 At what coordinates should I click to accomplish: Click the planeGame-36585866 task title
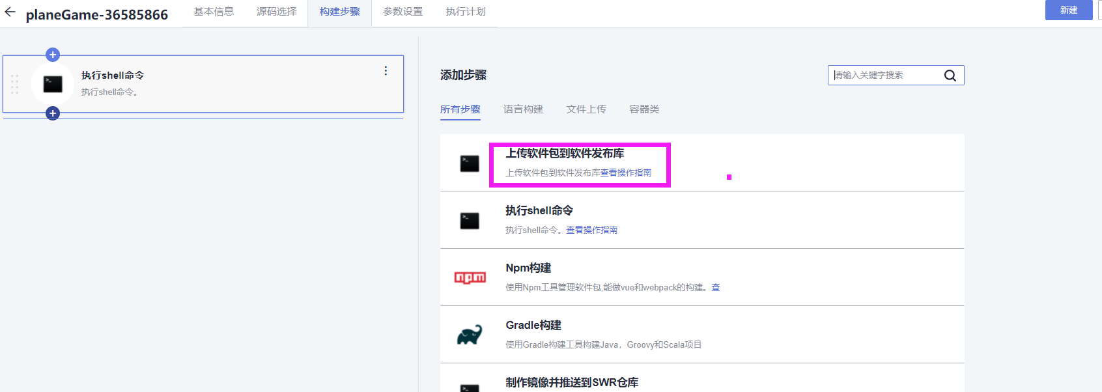coord(97,14)
